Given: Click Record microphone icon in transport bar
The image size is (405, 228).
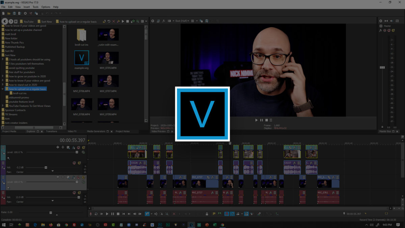Looking at the screenshot, I should [90, 214].
